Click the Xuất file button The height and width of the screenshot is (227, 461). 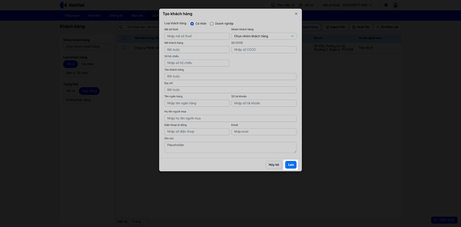tap(361, 27)
